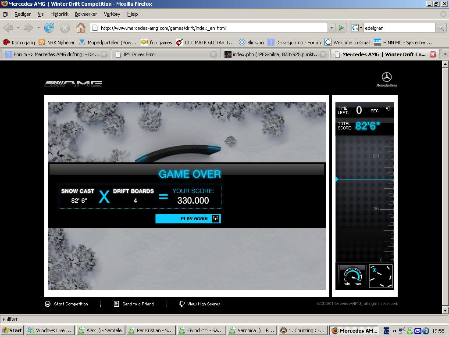Open the Forward history dropdown arrow
The height and width of the screenshot is (337, 449).
(x=39, y=28)
